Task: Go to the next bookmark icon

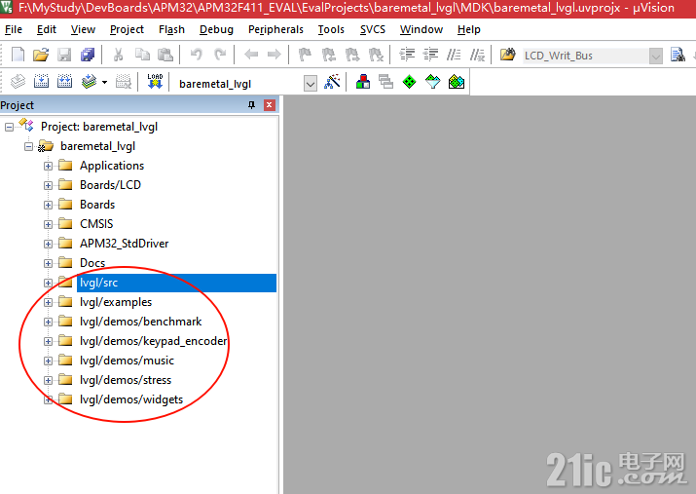Action: click(x=352, y=55)
